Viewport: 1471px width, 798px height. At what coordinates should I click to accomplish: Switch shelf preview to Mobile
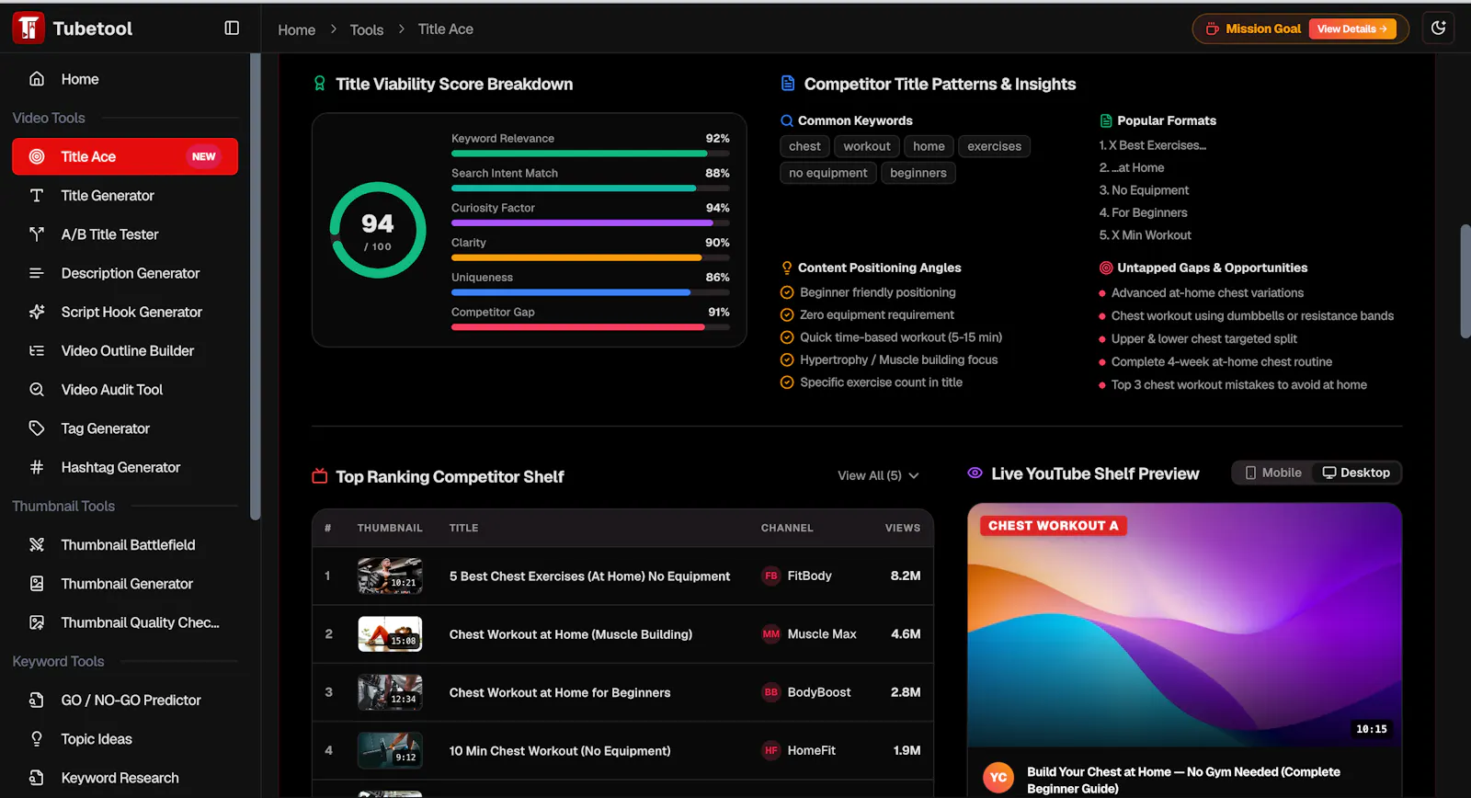pyautogui.click(x=1272, y=473)
